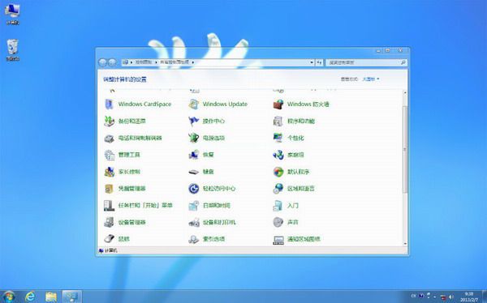Open 日期和时间 (Date and Time)
487x303 pixels.
point(209,205)
